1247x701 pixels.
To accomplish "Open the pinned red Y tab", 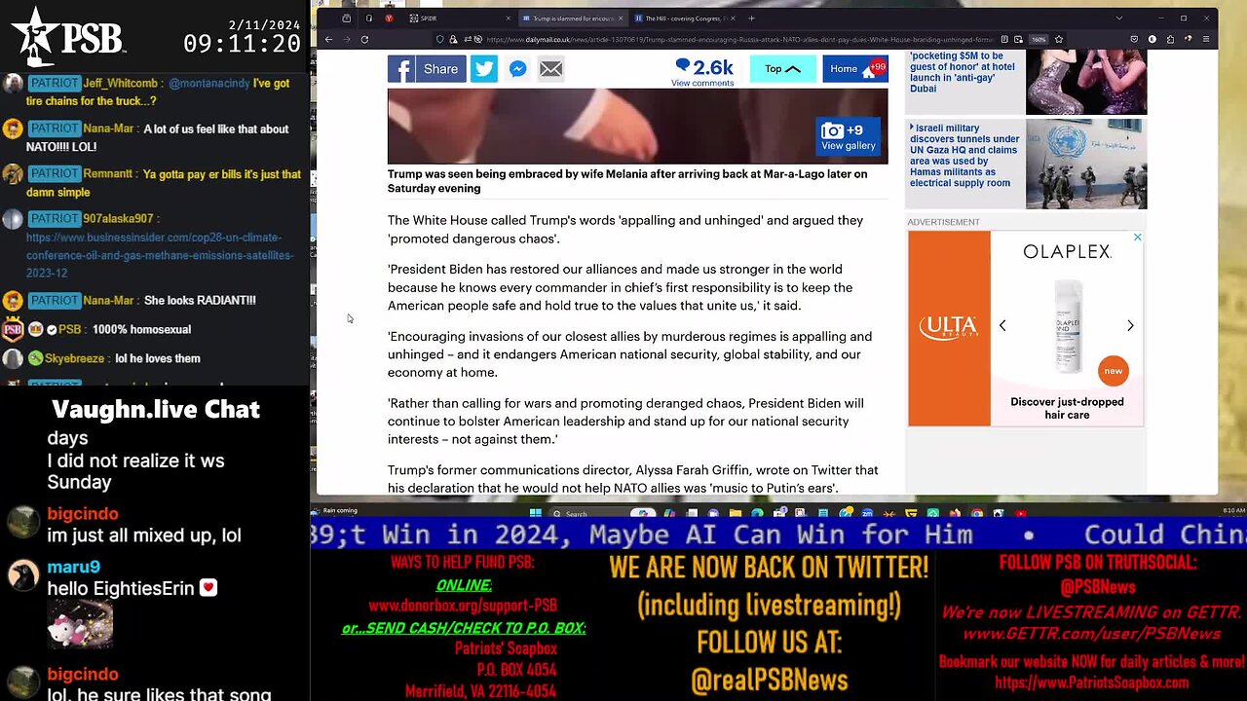I will [389, 18].
